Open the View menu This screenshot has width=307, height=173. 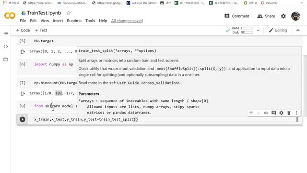[45, 21]
